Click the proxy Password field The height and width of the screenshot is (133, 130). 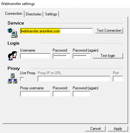61,94
